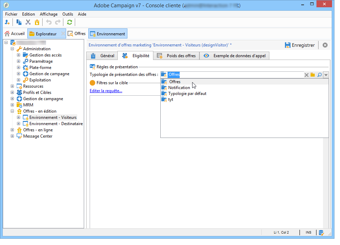
Task: Choose Typologie par défaut option
Action: pyautogui.click(x=244, y=94)
